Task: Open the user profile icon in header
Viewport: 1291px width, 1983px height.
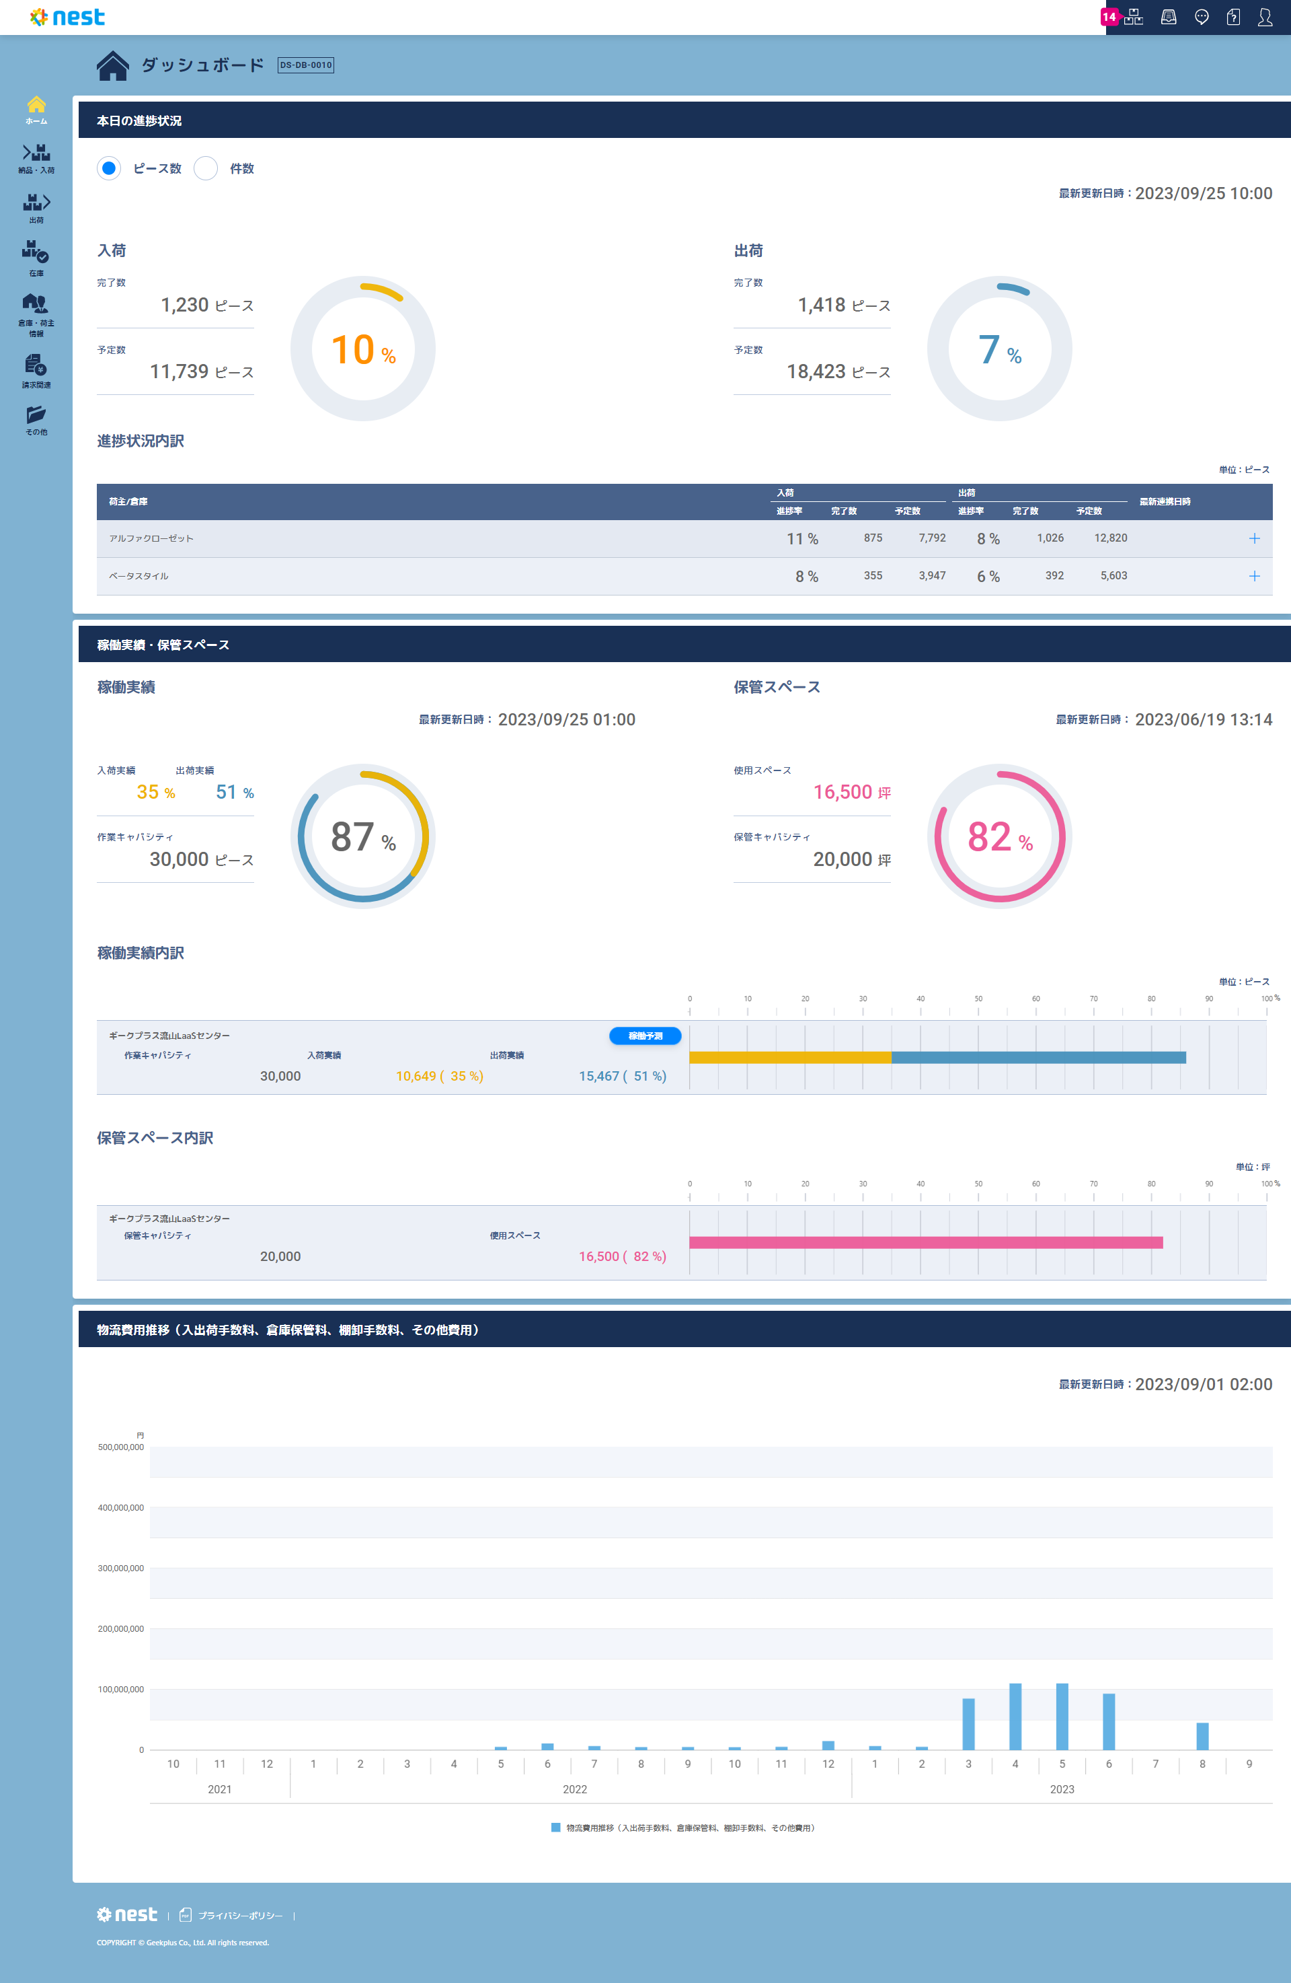Action: pos(1264,17)
